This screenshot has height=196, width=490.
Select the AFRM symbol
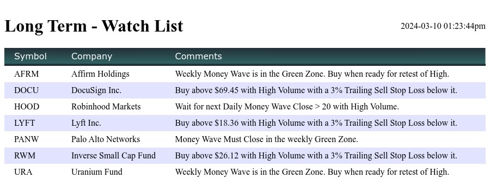pyautogui.click(x=27, y=74)
